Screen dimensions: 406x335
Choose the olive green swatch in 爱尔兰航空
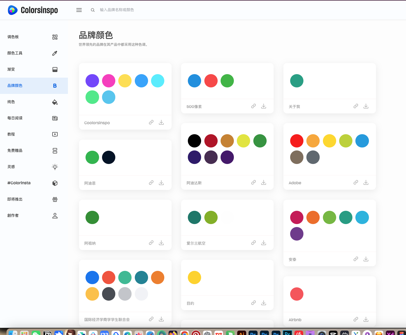tap(211, 217)
